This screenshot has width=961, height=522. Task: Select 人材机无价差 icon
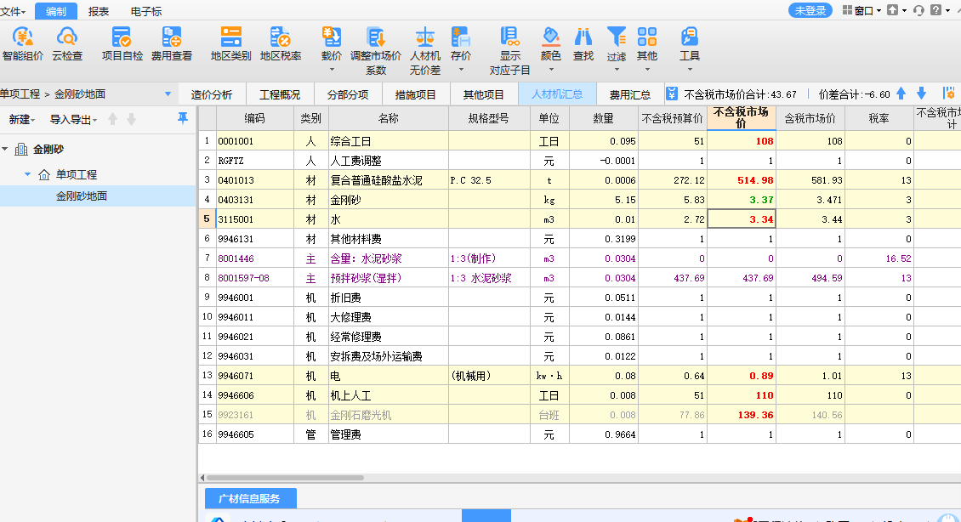click(424, 37)
